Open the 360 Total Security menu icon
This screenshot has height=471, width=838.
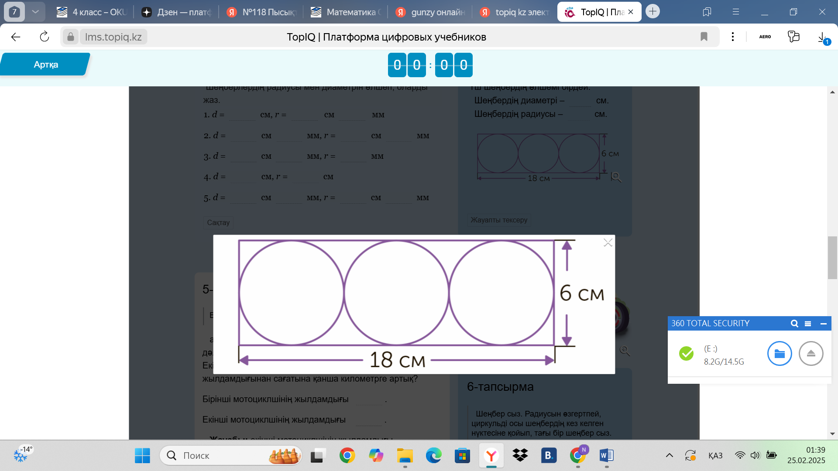[808, 324]
